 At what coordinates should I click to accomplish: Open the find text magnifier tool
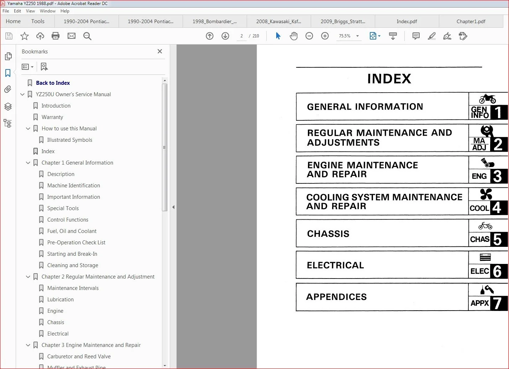tap(87, 36)
